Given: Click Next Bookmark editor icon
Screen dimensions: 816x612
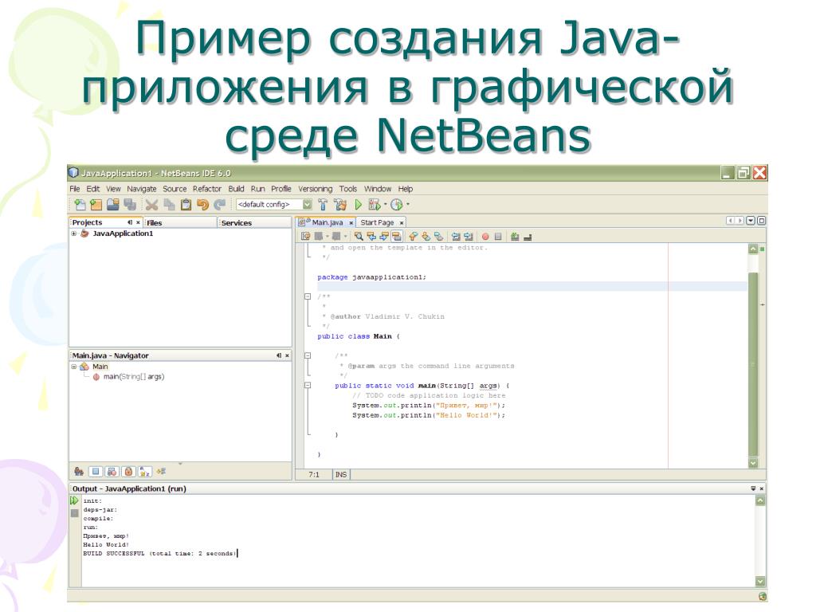Looking at the screenshot, I should click(426, 236).
